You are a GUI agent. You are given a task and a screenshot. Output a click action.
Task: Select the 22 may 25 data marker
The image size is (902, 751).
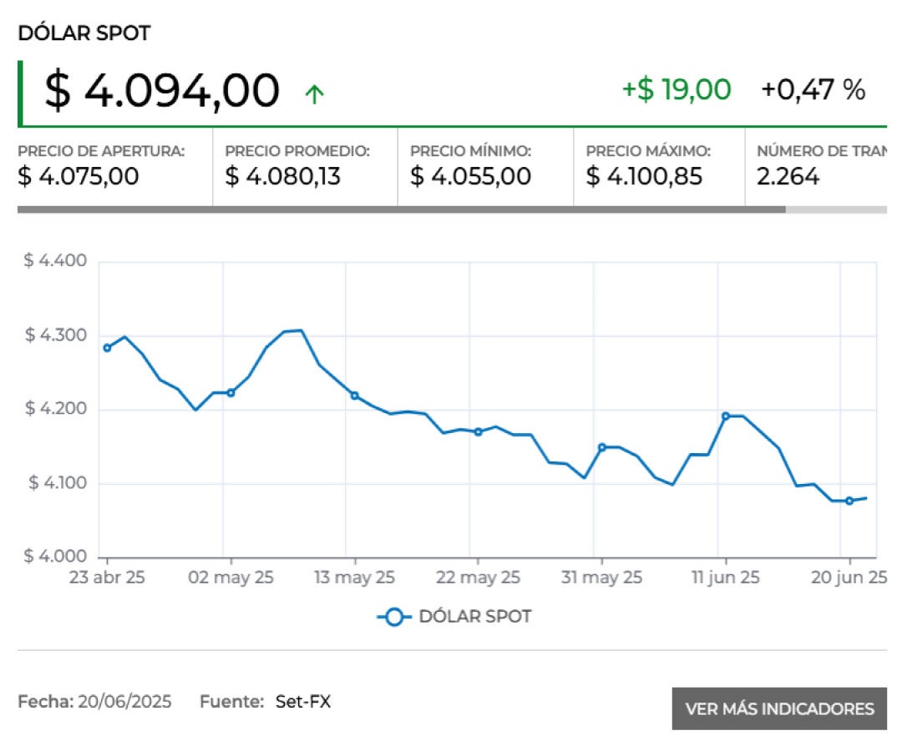(478, 431)
